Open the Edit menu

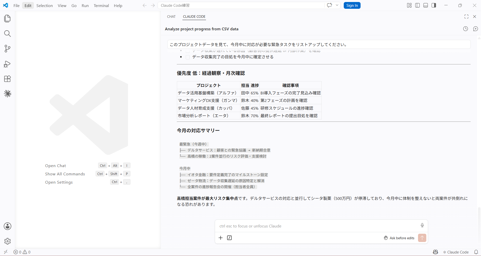28,6
